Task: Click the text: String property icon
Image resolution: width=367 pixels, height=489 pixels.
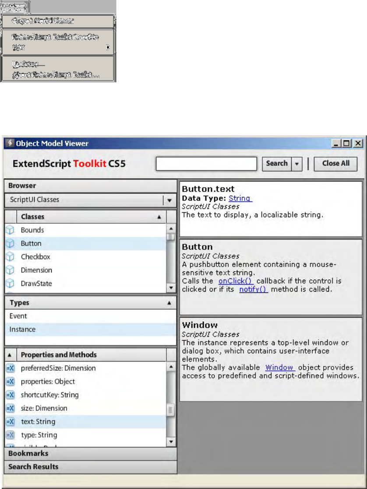Action: point(10,422)
